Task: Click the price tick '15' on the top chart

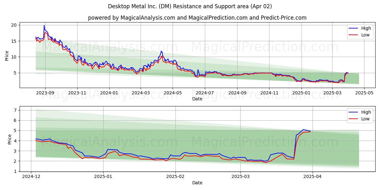Action: (x=15, y=41)
